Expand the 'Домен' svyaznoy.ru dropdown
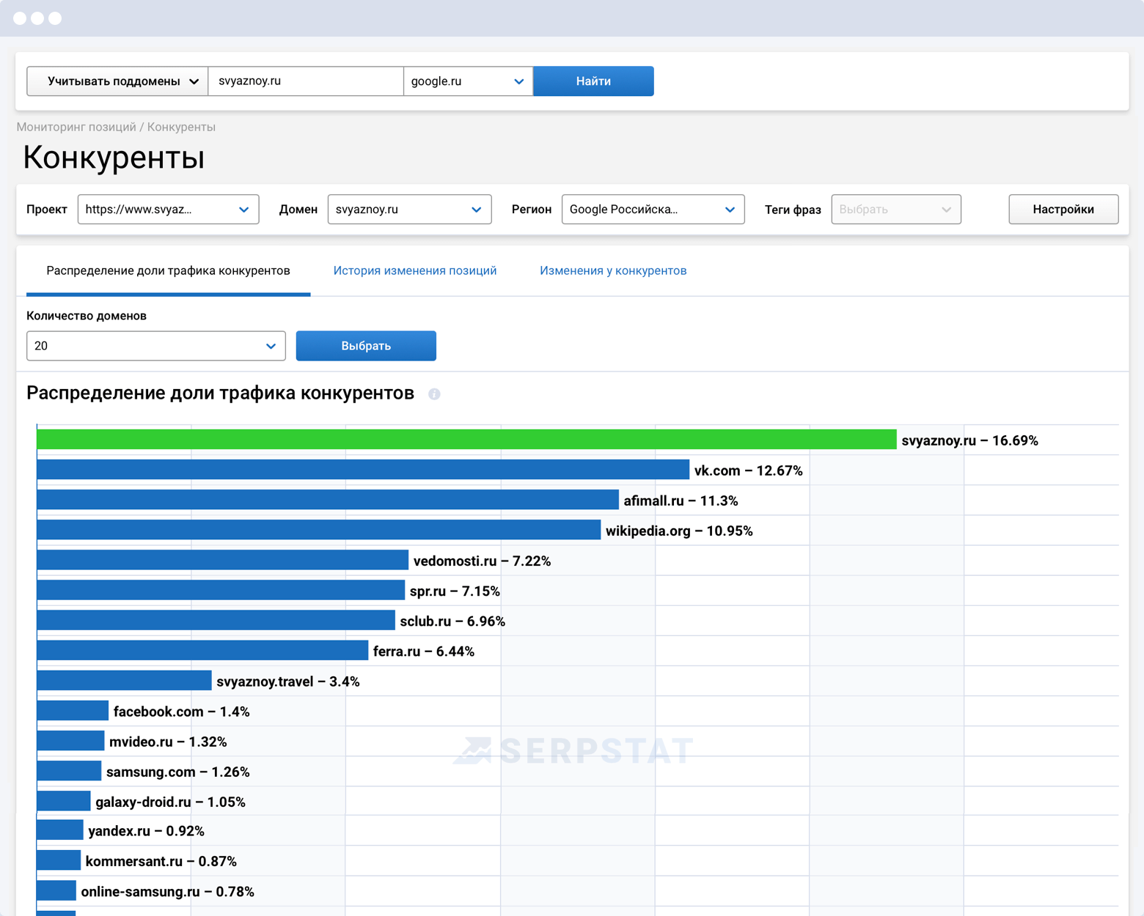Screen dimensions: 1144x916 coord(408,210)
